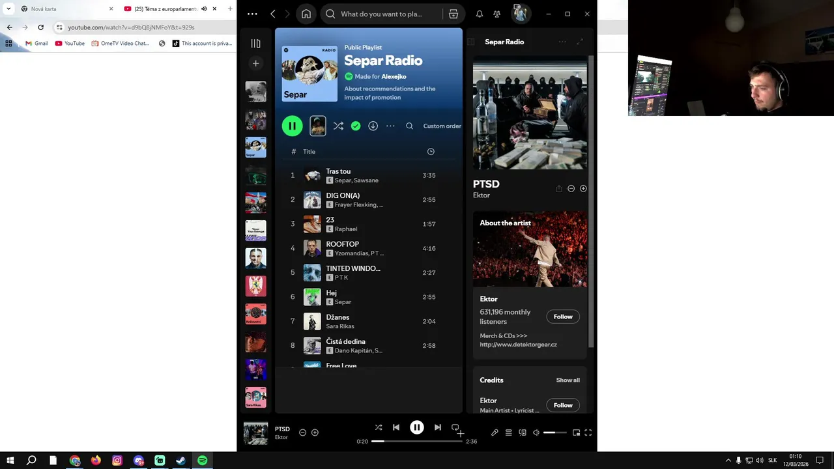The width and height of the screenshot is (834, 469).
Task: Follow Ektor in the Credits section
Action: coord(563,405)
